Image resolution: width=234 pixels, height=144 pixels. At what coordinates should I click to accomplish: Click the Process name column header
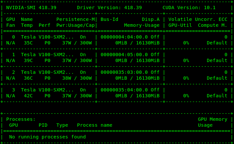95,125
